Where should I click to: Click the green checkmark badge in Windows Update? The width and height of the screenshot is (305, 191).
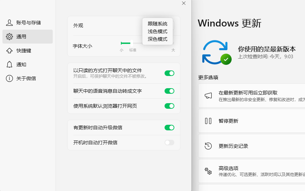pos(226,59)
